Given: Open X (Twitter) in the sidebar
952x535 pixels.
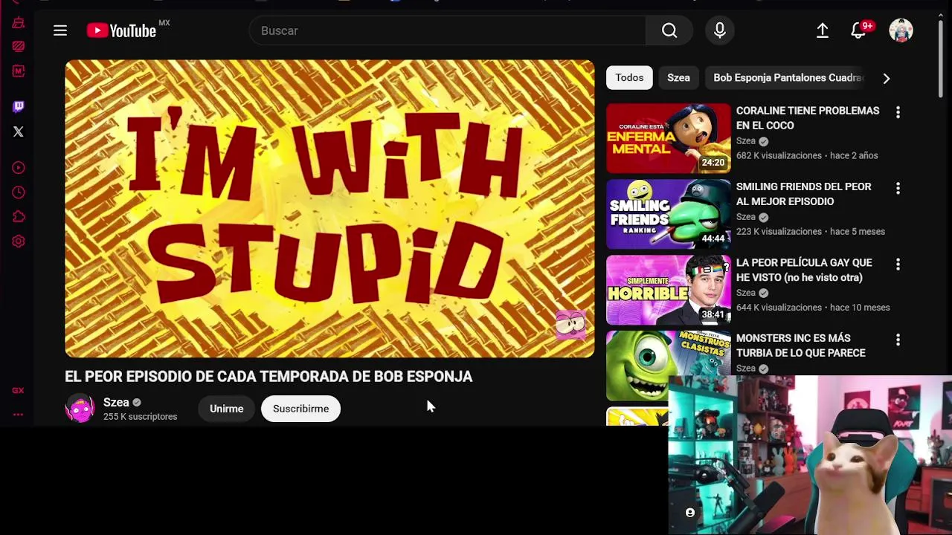Looking at the screenshot, I should coord(19,132).
